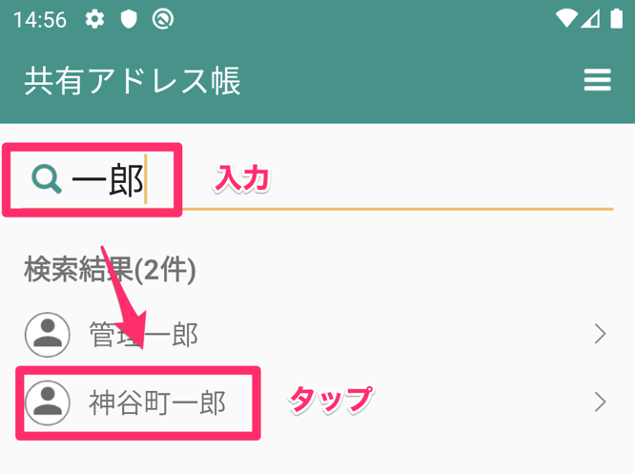Focus the search field containing 一郎
The width and height of the screenshot is (635, 474).
317,179
